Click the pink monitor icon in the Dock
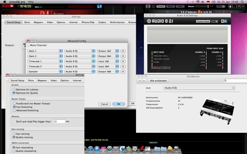This screenshot has width=247, height=154. click(103, 149)
